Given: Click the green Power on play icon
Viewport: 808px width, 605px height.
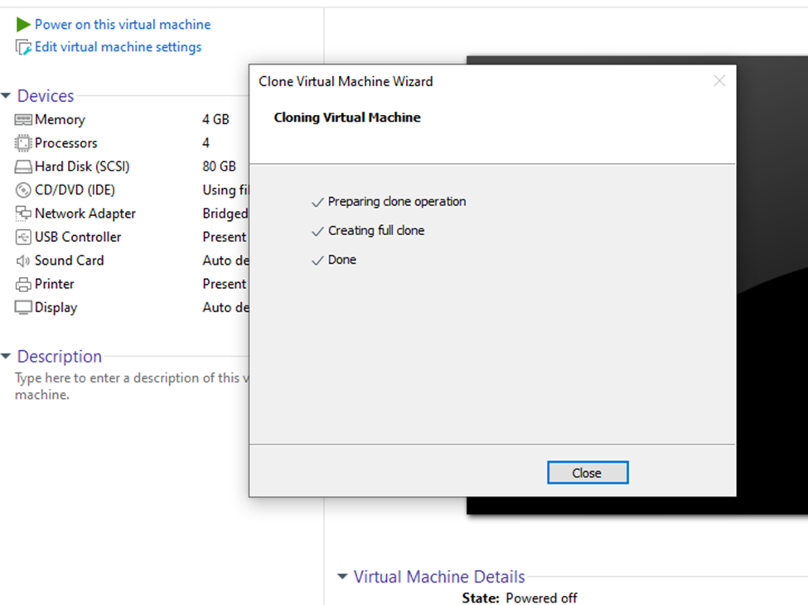Looking at the screenshot, I should click(23, 25).
